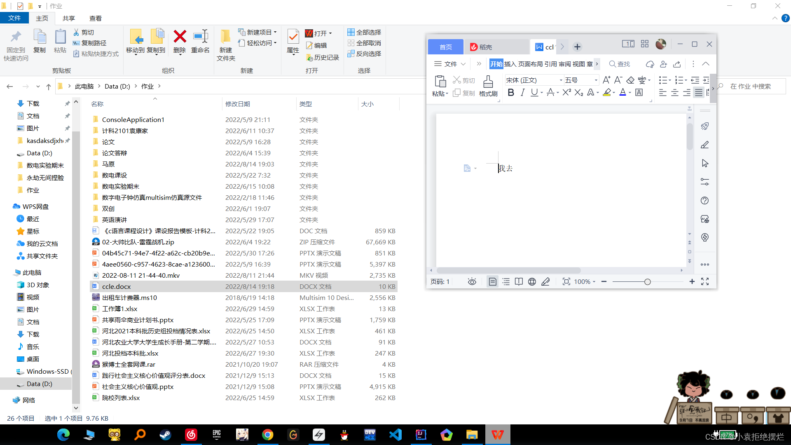Click the Format Painter (格式刷) icon
This screenshot has height=445, width=791.
click(488, 82)
